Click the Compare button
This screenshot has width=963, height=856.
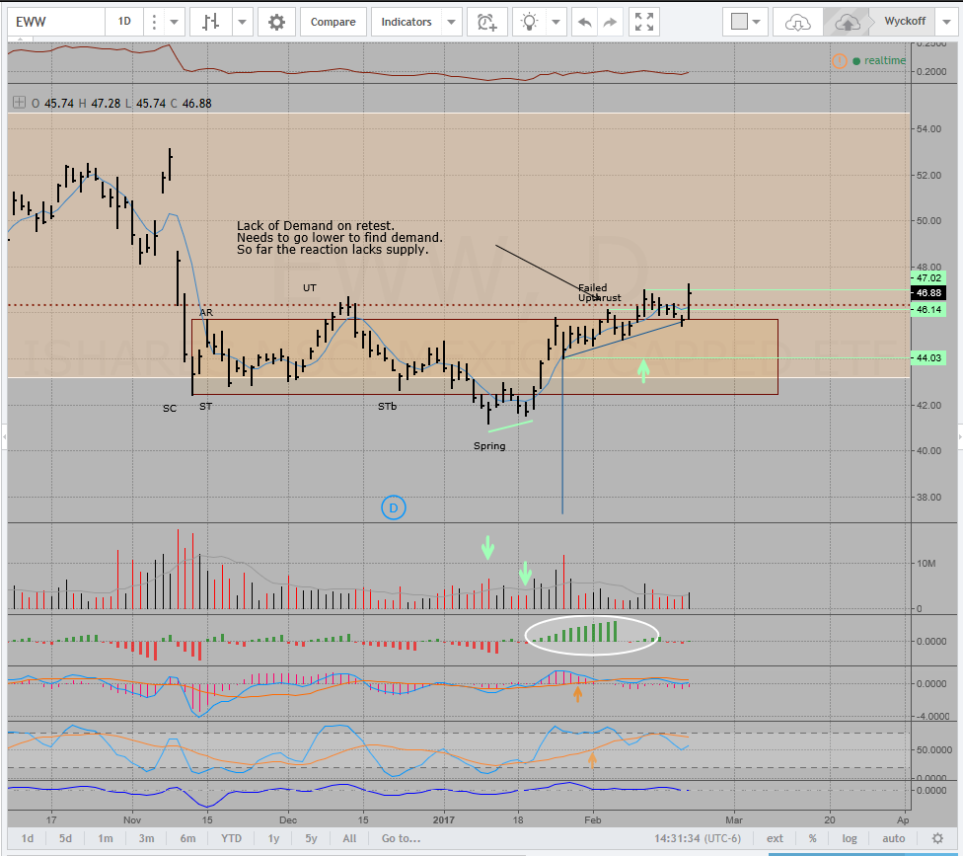(333, 22)
